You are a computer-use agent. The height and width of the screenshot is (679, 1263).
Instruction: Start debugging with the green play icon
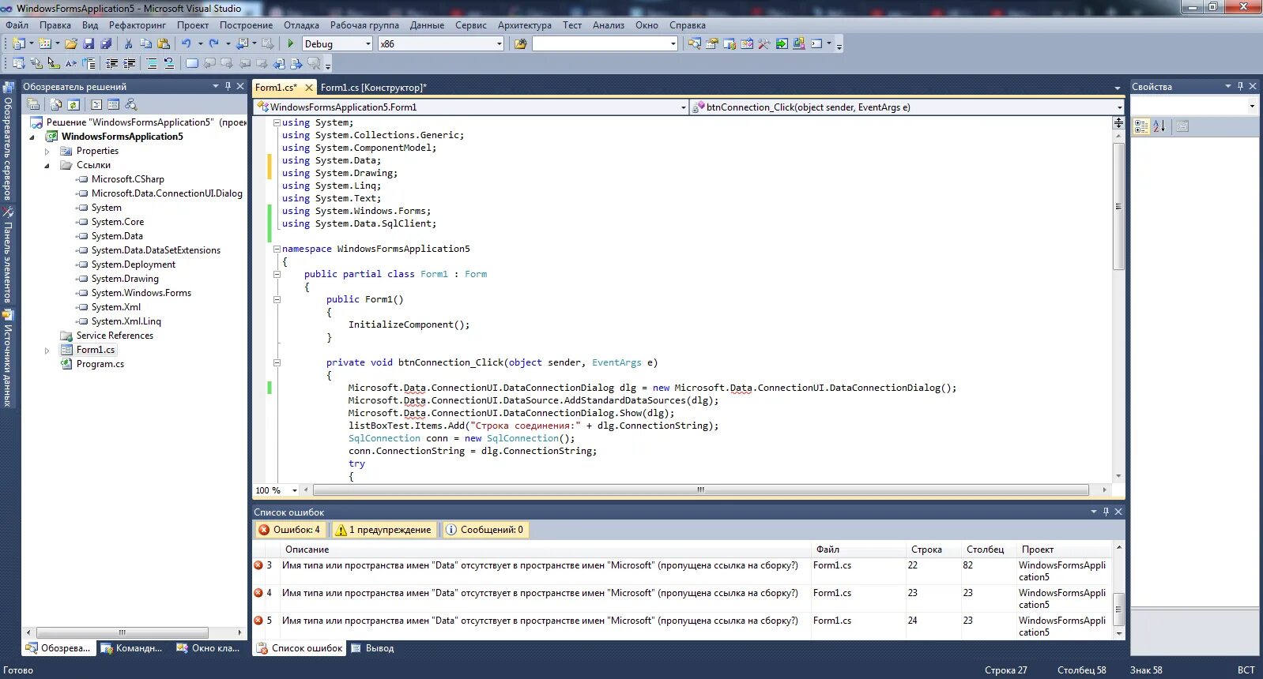click(x=291, y=44)
